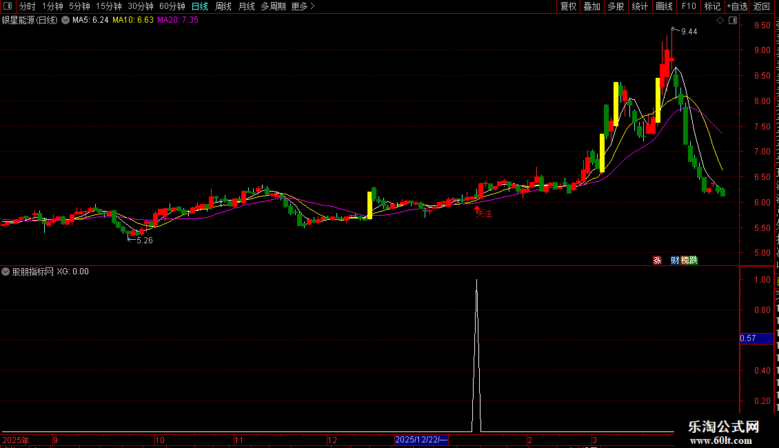Open 多周期 multi-period view

pyautogui.click(x=273, y=6)
